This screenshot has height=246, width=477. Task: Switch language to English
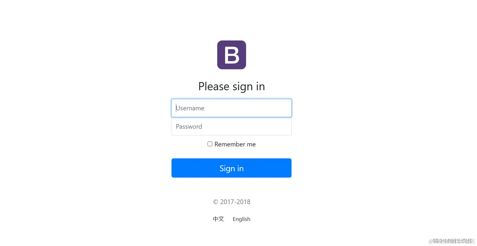point(241,219)
